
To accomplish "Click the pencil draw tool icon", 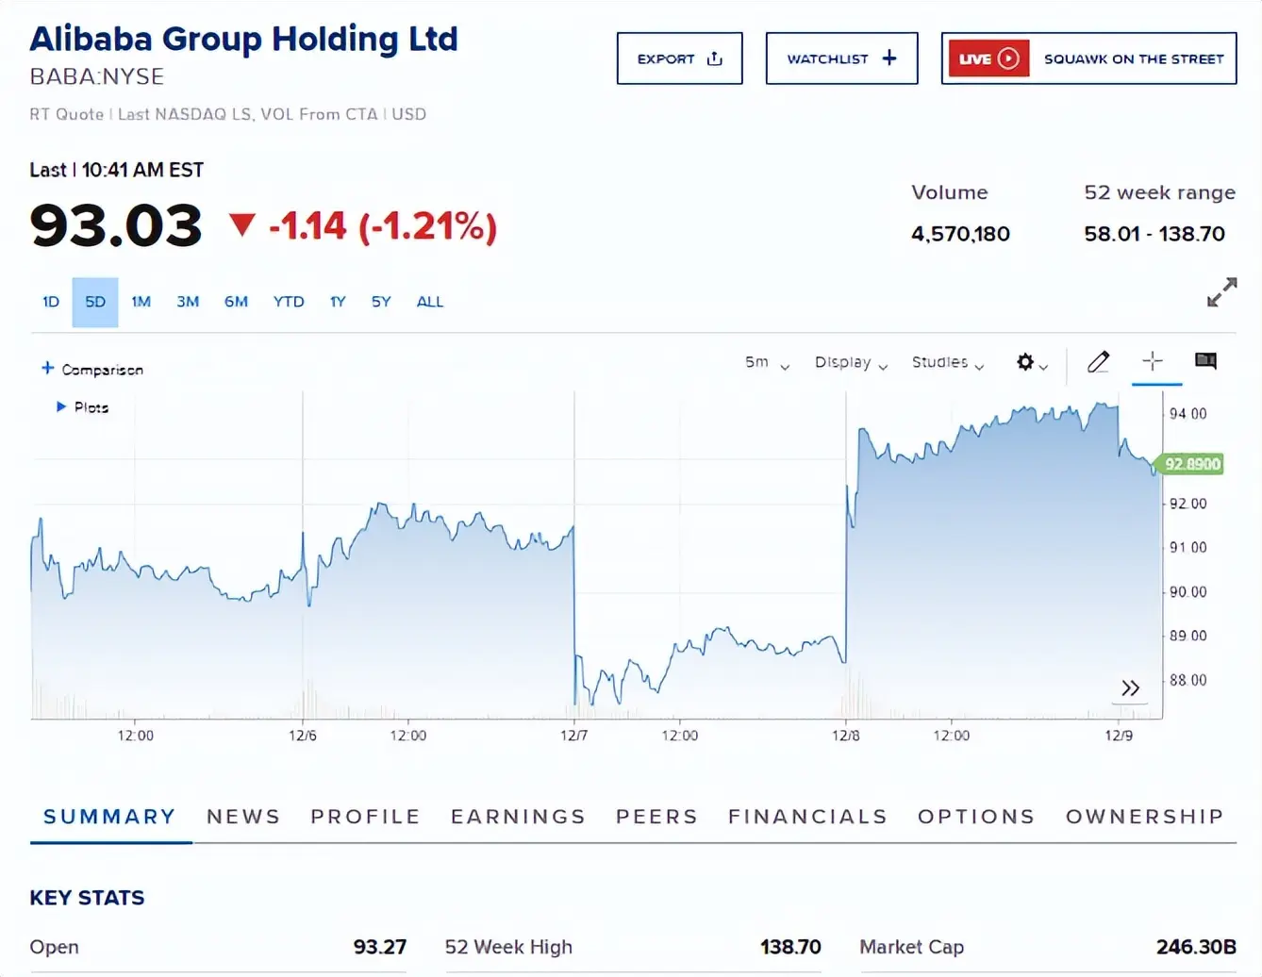I will coord(1098,362).
